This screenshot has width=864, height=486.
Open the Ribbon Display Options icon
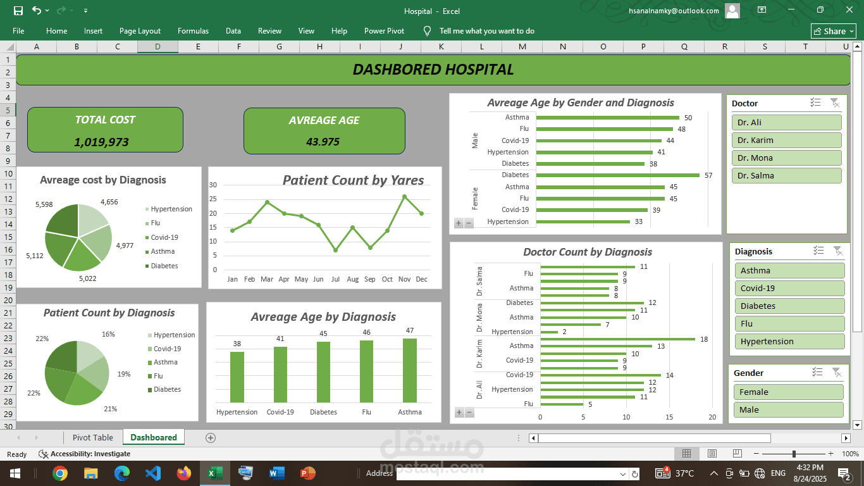coord(762,10)
